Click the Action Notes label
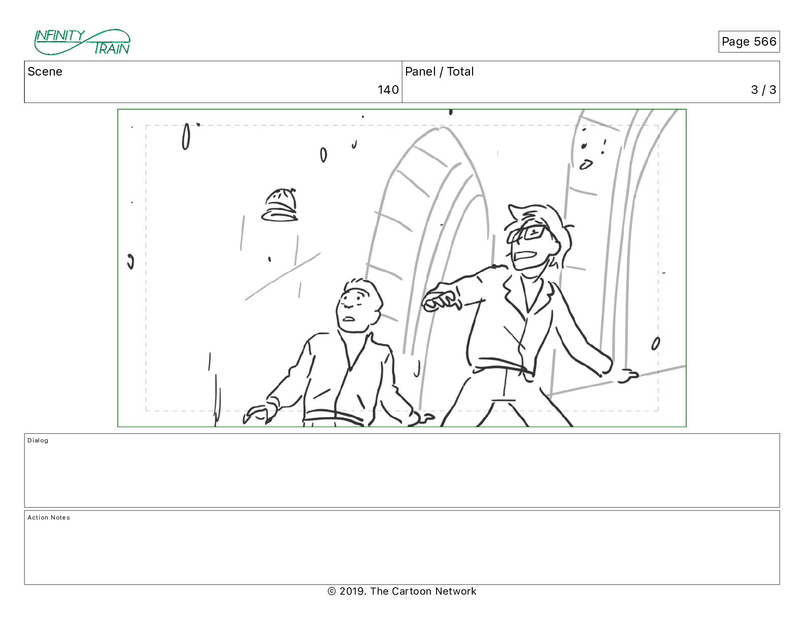This screenshot has width=804, height=621. click(x=49, y=517)
